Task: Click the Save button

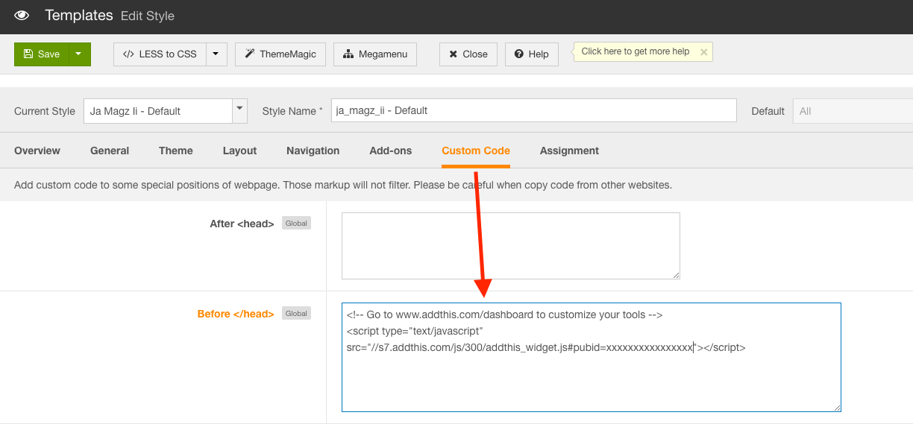Action: (x=42, y=54)
